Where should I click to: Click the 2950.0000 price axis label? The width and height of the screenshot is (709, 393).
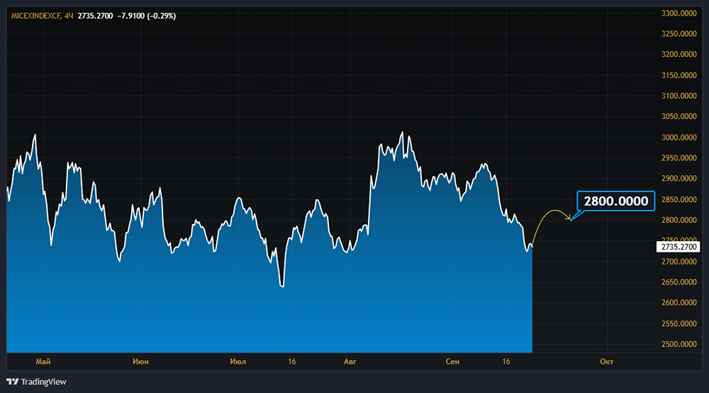[x=679, y=157]
